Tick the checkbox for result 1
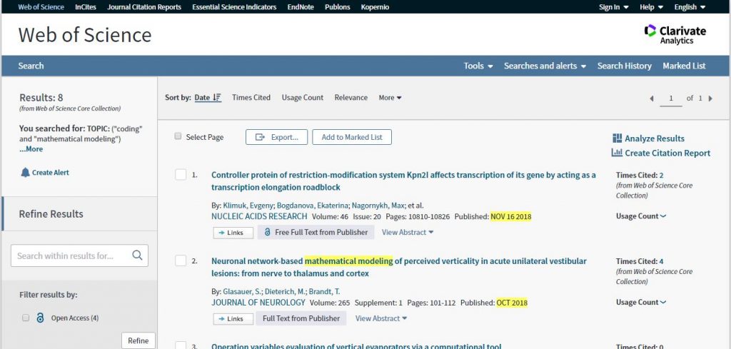This screenshot has width=731, height=349. coord(181,175)
